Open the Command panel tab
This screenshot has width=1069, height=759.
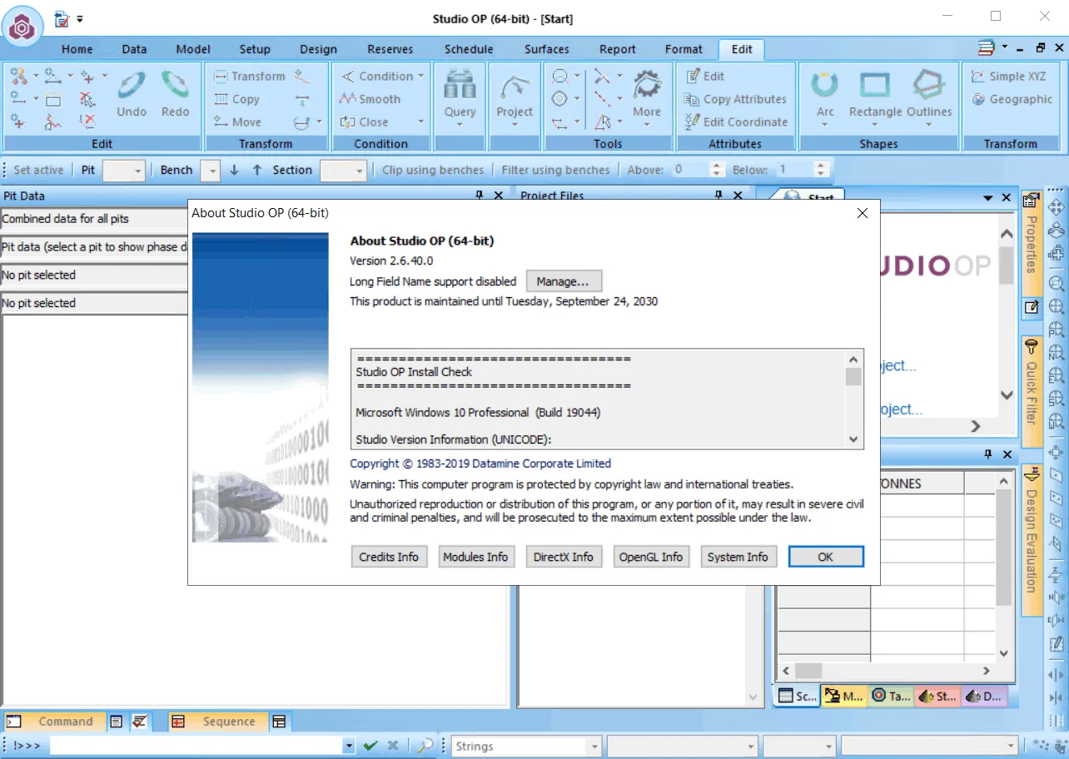(55, 722)
